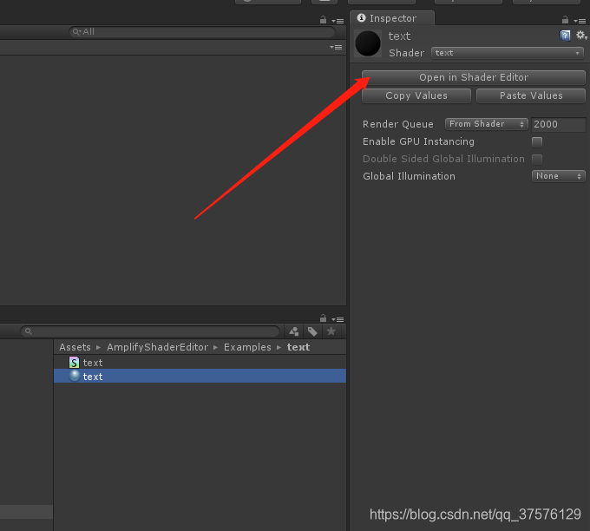Screen dimensions: 590x531
Task: Click Paste Values button
Action: coord(531,95)
